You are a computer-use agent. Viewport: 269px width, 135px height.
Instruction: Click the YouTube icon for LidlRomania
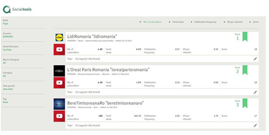coord(59,50)
